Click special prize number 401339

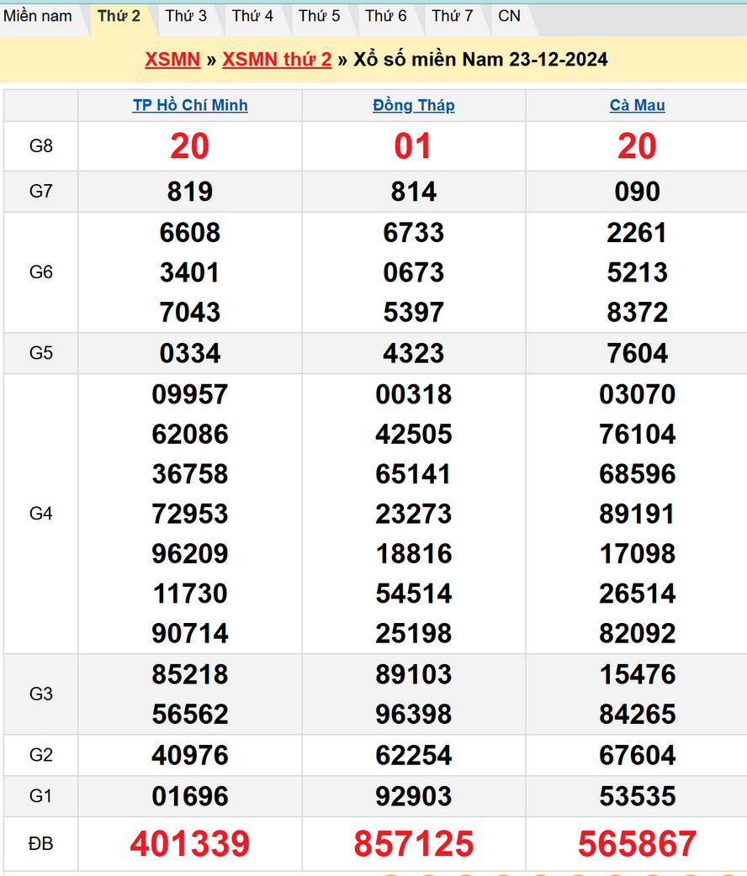[190, 844]
